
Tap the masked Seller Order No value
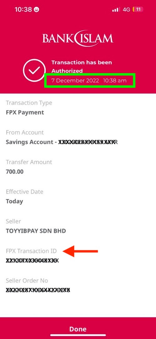point(38,290)
